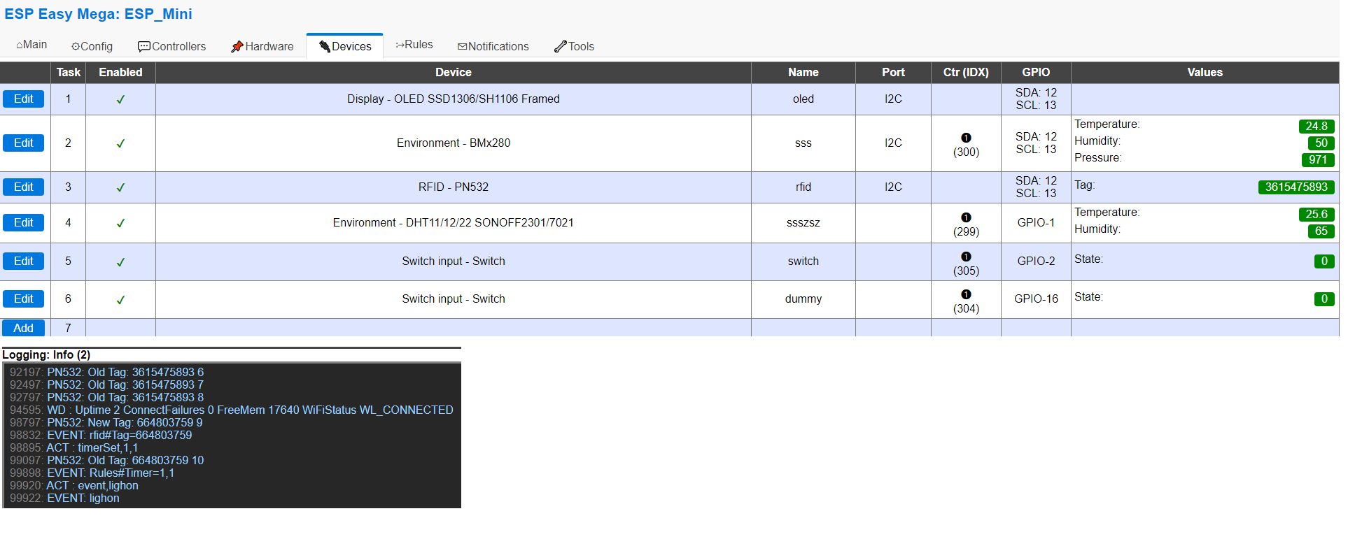Click the enabled checkmark for RFID PN532

point(120,187)
